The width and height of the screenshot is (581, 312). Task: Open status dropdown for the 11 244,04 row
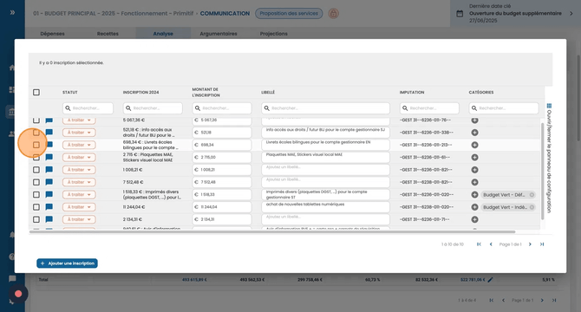pyautogui.click(x=79, y=207)
